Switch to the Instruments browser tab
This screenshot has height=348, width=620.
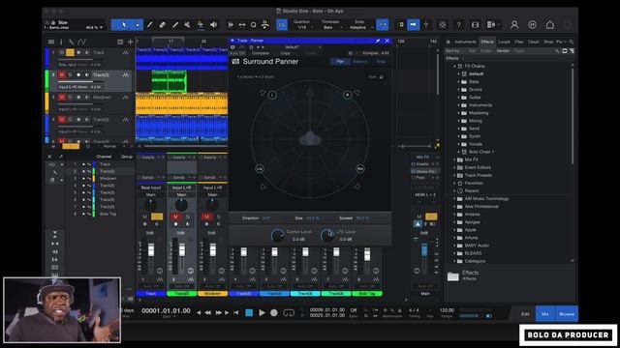[x=465, y=42]
